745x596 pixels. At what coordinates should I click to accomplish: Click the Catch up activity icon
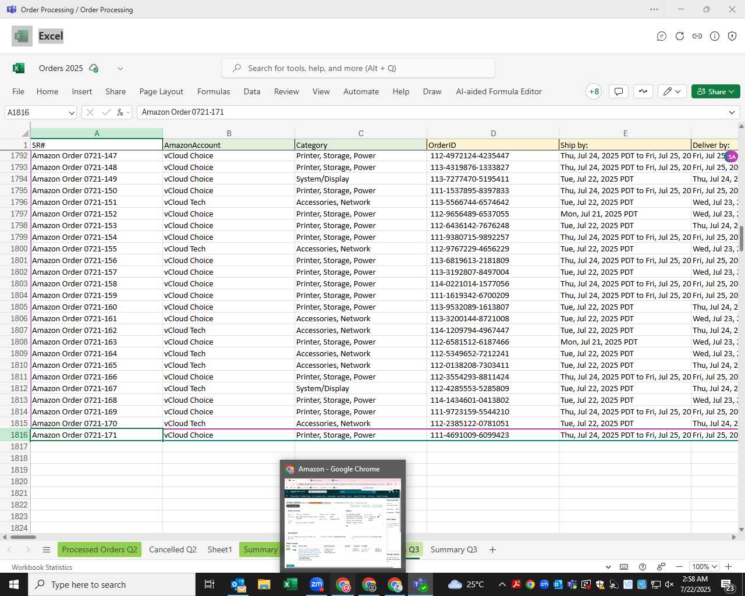643,91
